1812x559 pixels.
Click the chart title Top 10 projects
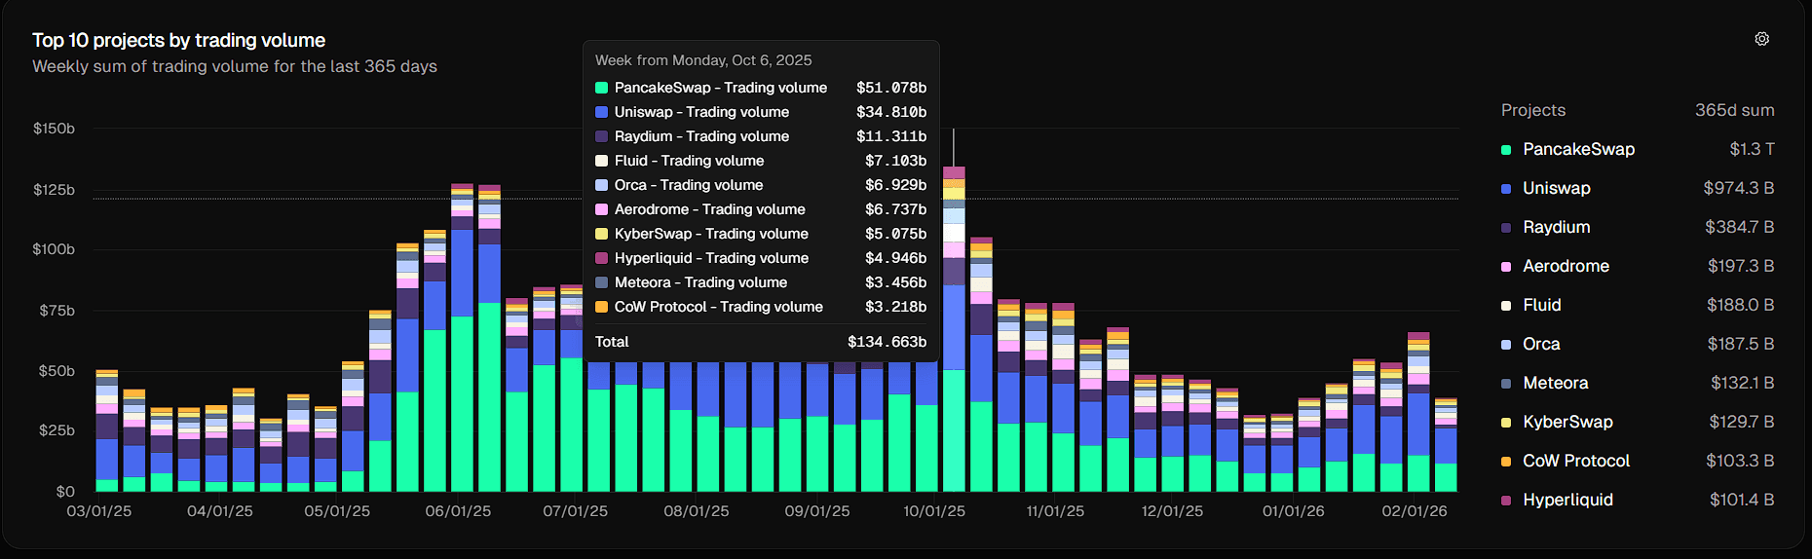coord(179,40)
